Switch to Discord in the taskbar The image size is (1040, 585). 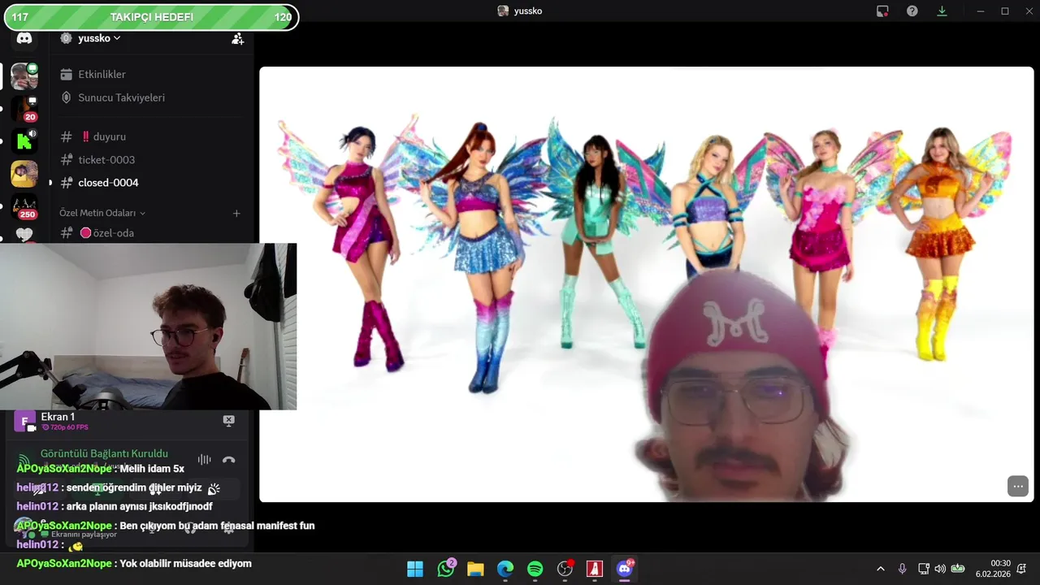point(625,569)
